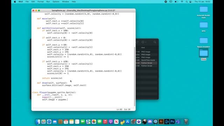
Task: Open QuickTime Player in the dock
Action: 155,122
